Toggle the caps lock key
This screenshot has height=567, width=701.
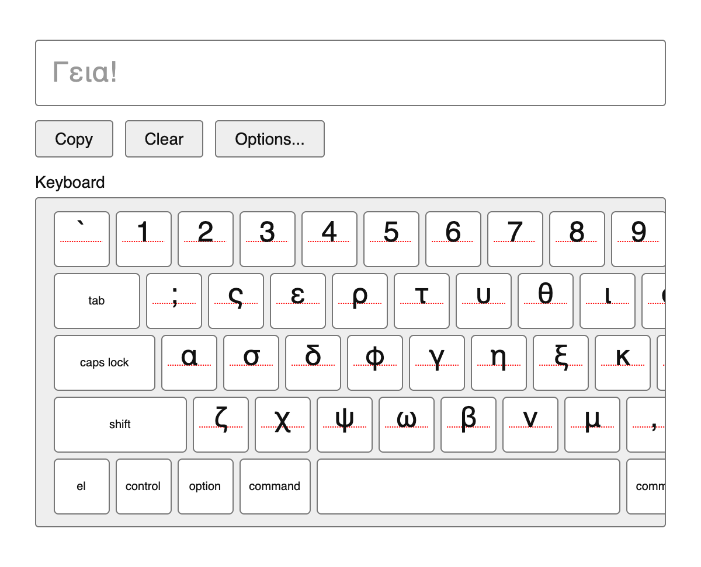(x=105, y=363)
